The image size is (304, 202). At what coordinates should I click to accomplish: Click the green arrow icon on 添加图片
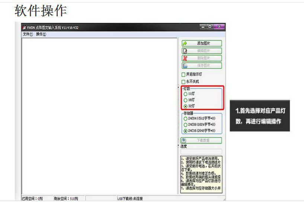click(185, 43)
